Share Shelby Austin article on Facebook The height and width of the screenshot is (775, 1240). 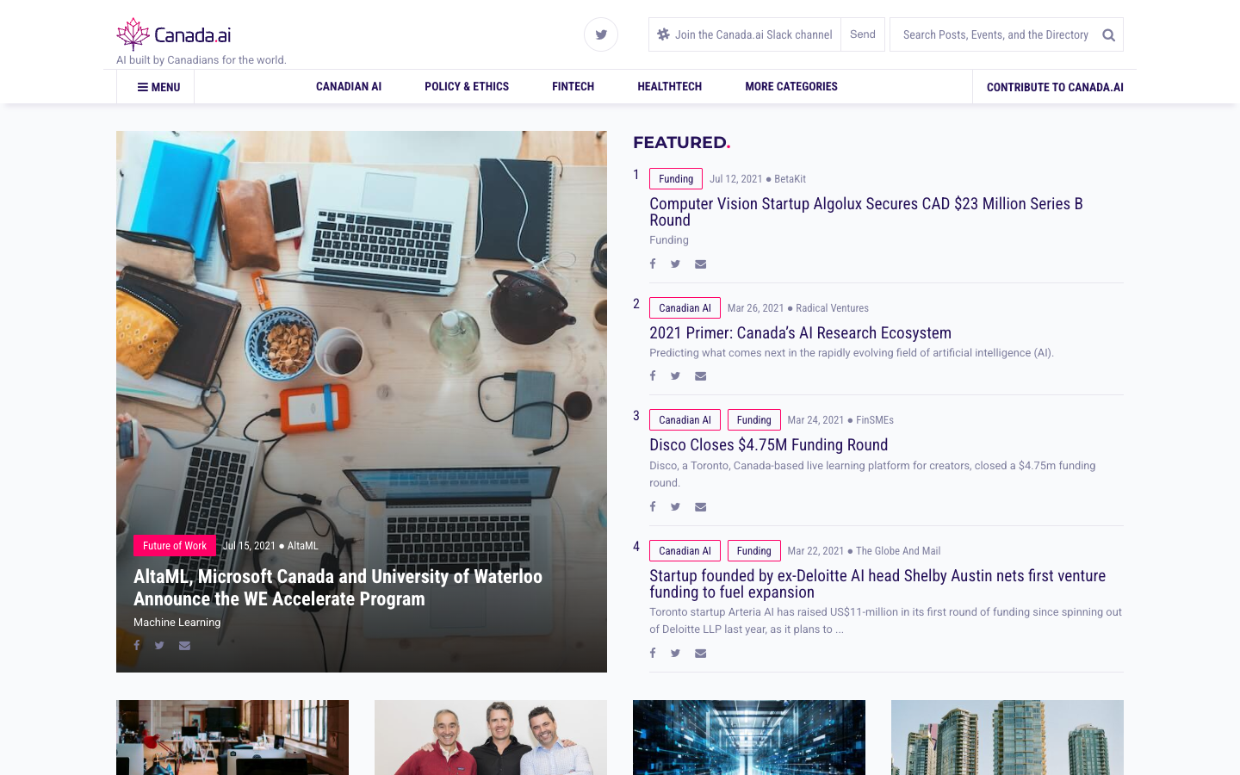coord(653,654)
